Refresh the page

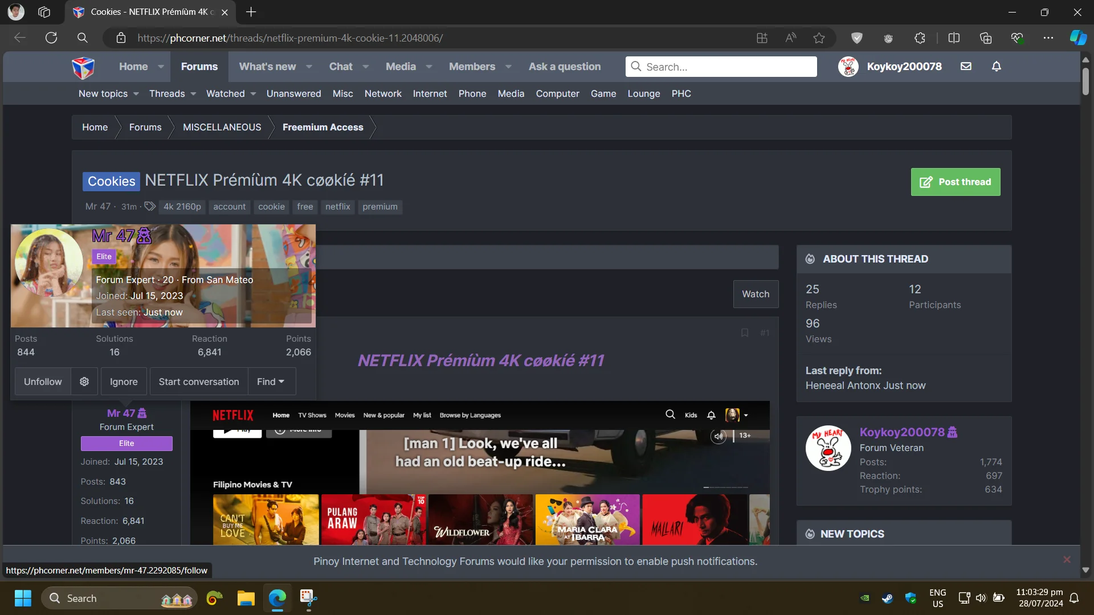click(x=51, y=38)
